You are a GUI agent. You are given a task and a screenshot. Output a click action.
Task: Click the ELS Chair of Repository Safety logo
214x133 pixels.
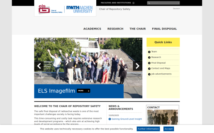tap(50, 9)
